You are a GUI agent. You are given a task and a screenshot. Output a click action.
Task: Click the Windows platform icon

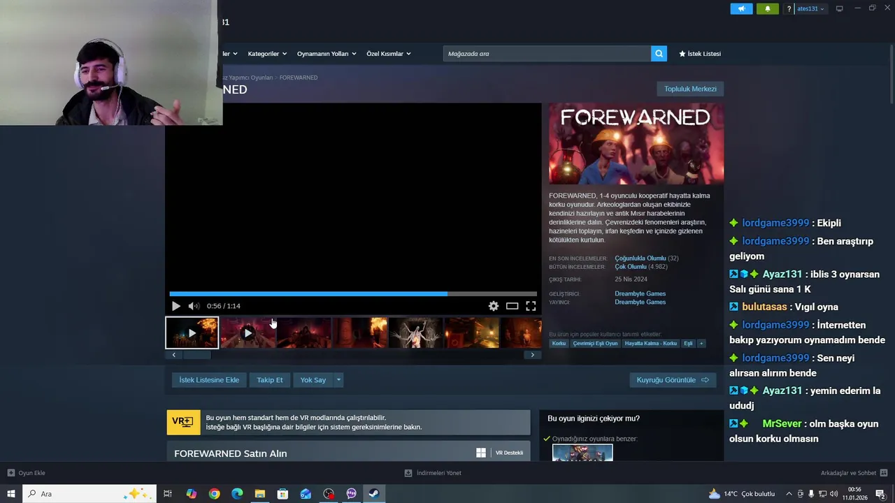(x=481, y=453)
